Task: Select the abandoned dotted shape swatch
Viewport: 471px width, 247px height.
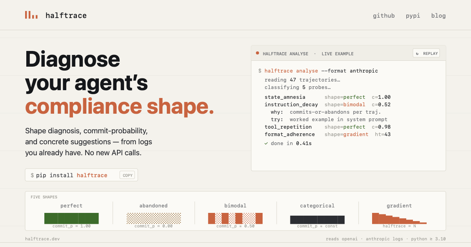Action: [x=153, y=218]
